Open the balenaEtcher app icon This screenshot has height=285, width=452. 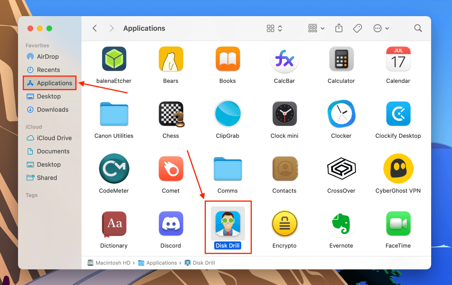(x=114, y=59)
